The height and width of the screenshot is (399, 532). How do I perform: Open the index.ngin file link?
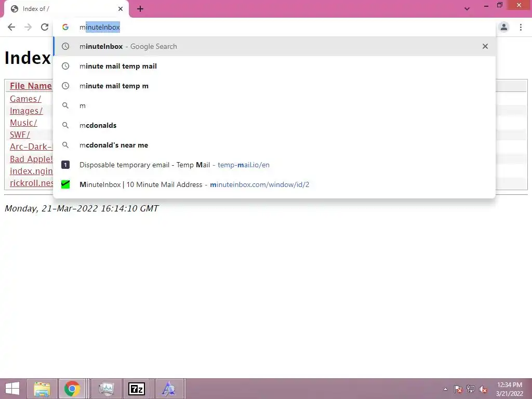31,171
